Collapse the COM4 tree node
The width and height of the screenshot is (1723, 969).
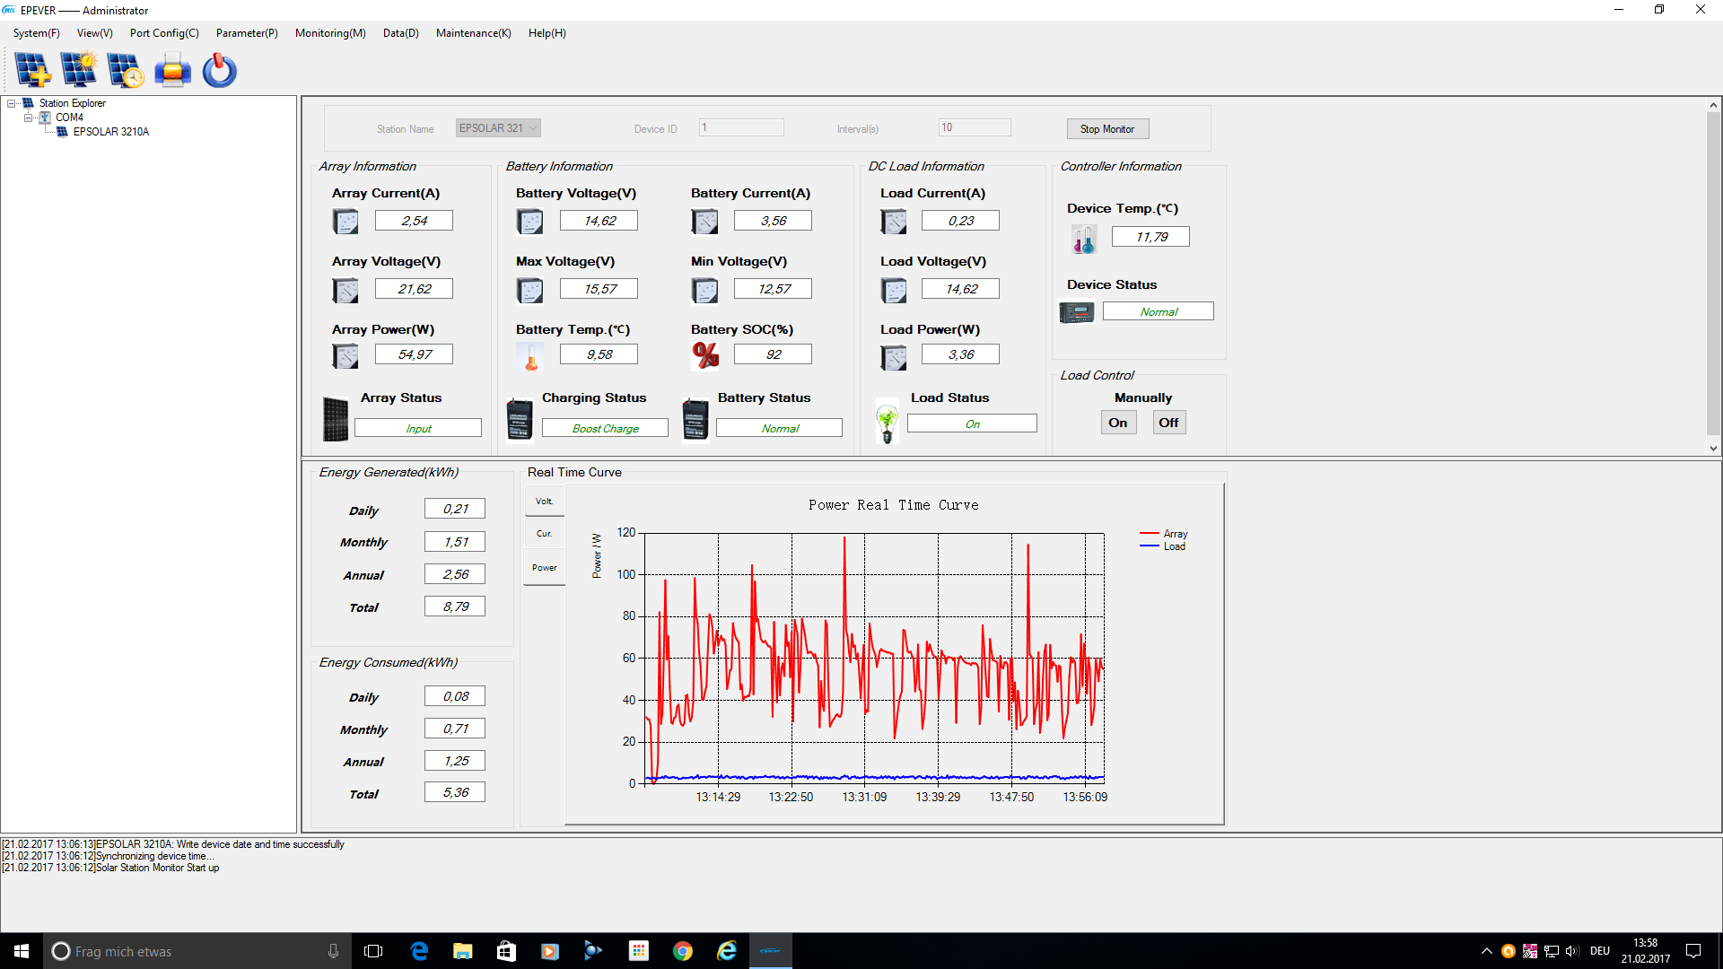(28, 118)
